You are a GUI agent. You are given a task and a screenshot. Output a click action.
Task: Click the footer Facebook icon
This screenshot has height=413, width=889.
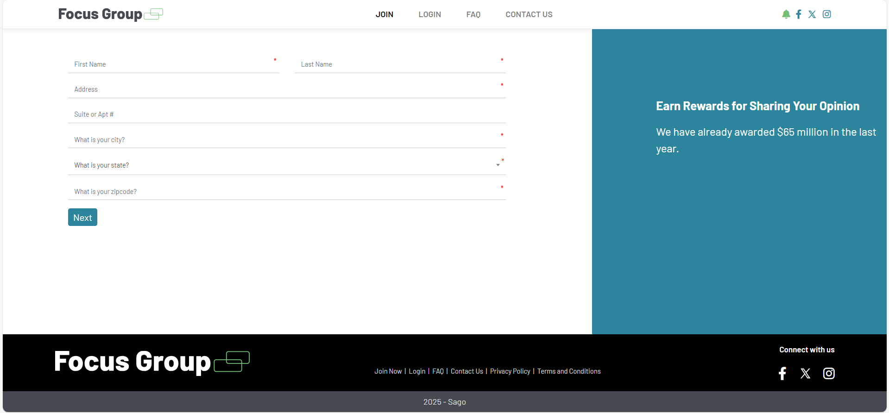pyautogui.click(x=782, y=374)
